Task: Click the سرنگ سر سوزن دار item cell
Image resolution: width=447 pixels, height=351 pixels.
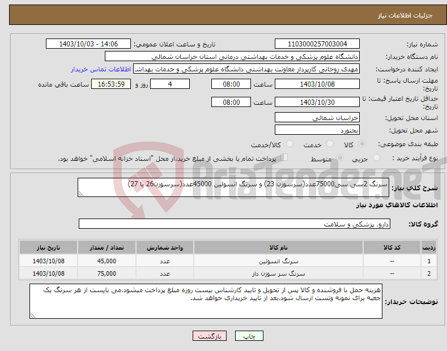Action: tap(278, 273)
